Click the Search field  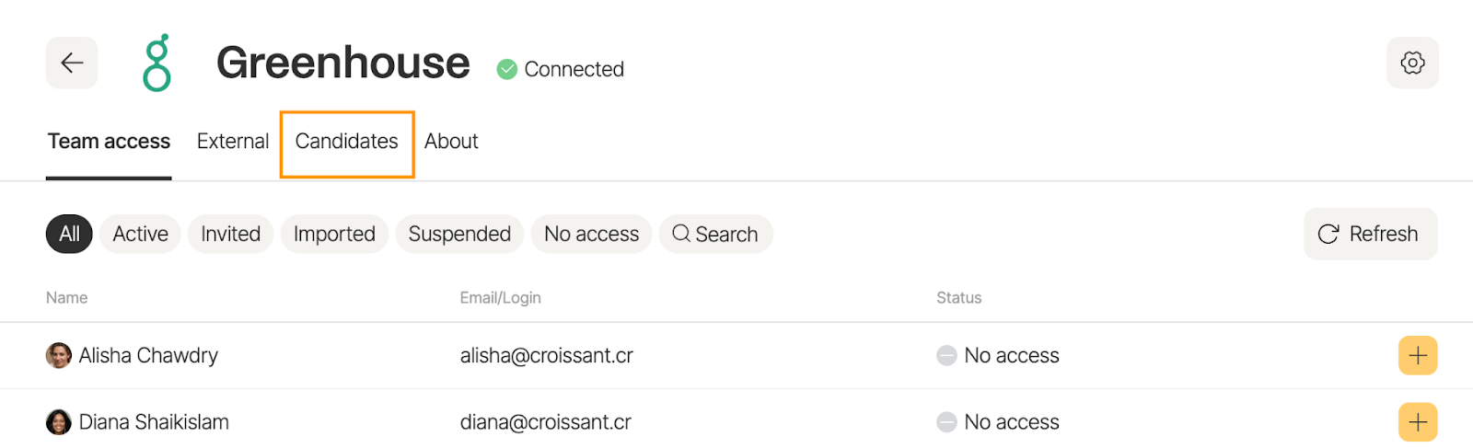(x=715, y=234)
